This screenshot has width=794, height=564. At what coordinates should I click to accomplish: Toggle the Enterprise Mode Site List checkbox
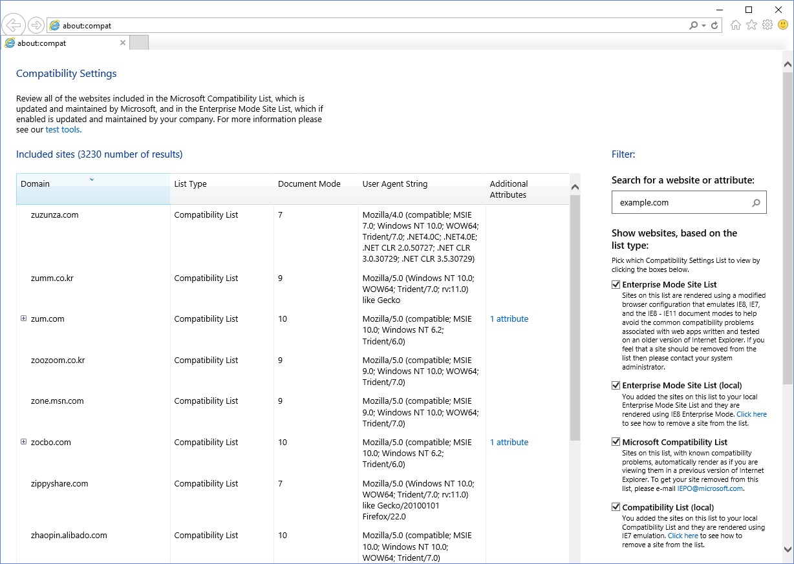click(616, 284)
